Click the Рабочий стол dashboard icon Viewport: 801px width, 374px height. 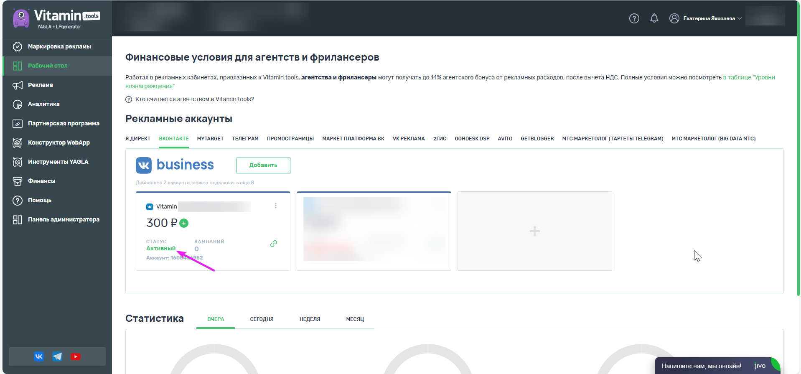point(18,66)
